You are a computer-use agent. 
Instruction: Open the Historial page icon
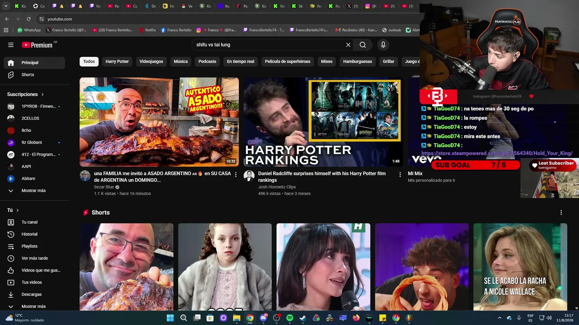[11, 234]
